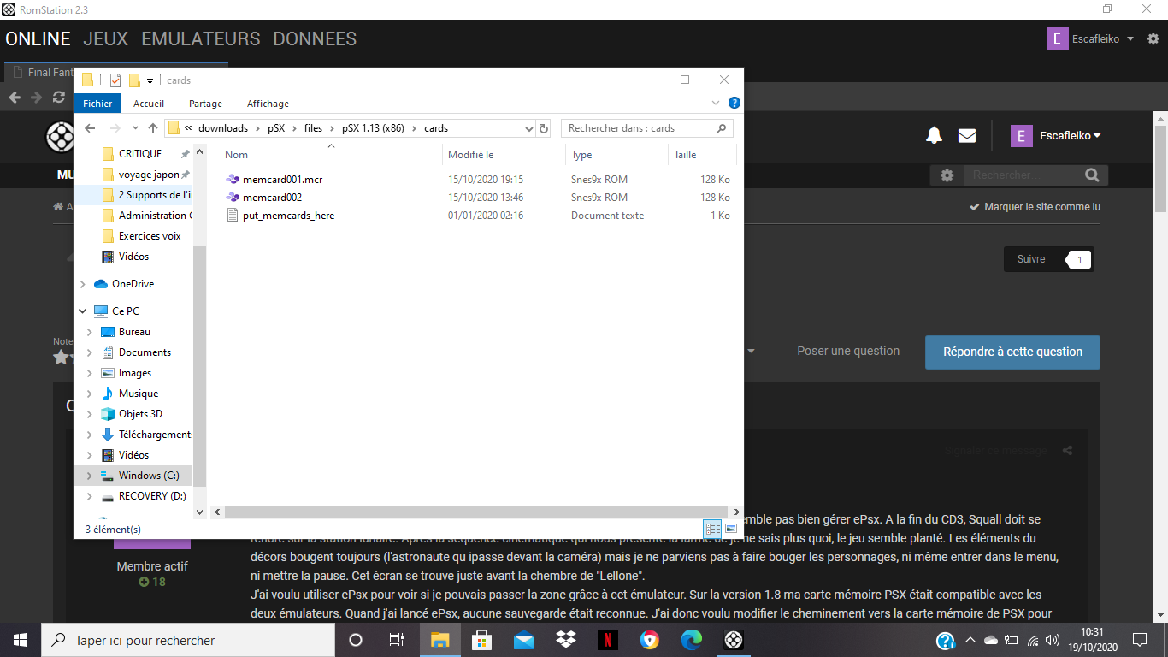This screenshot has width=1168, height=657.
Task: Click Répondre à cette question button
Action: coord(1012,352)
